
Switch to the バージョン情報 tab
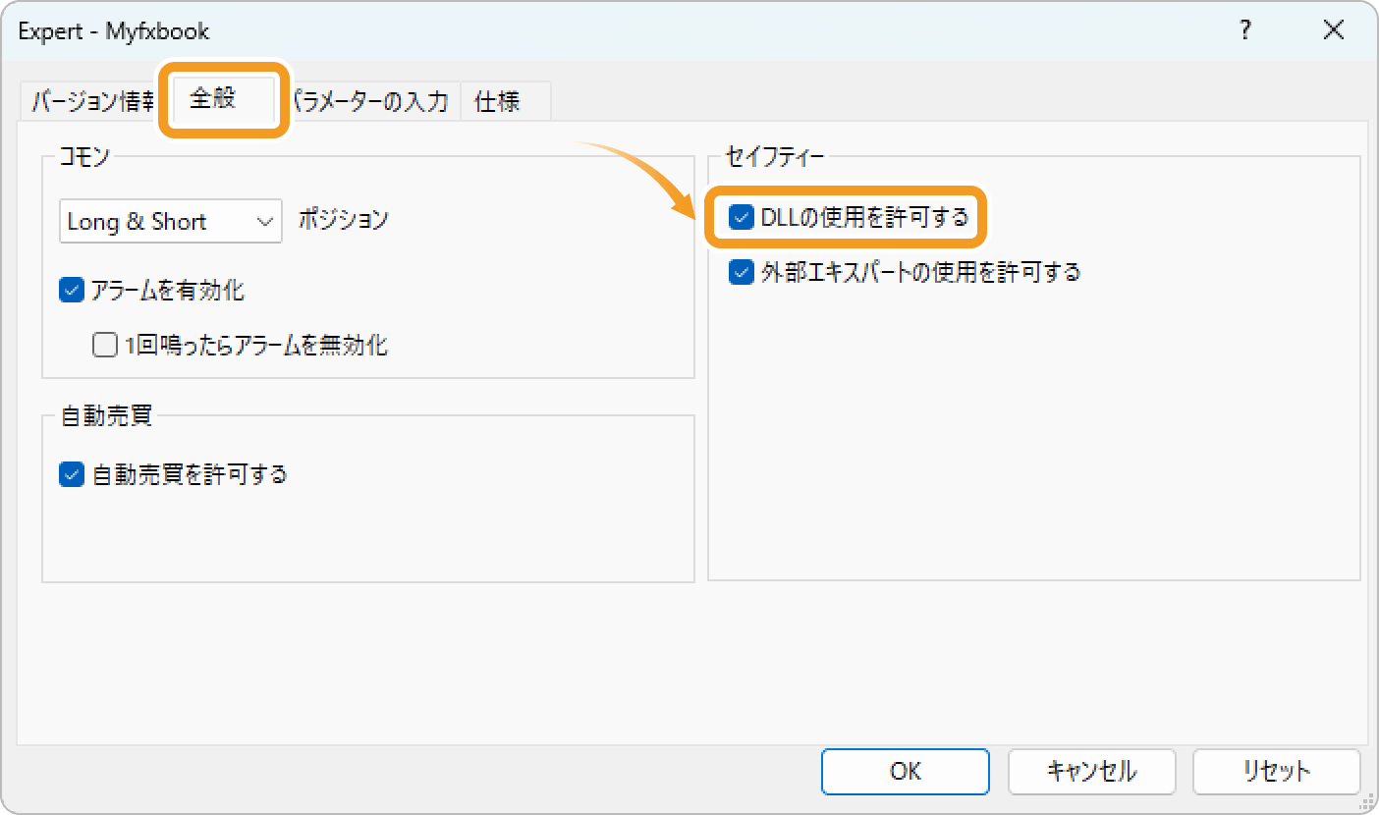[x=92, y=100]
